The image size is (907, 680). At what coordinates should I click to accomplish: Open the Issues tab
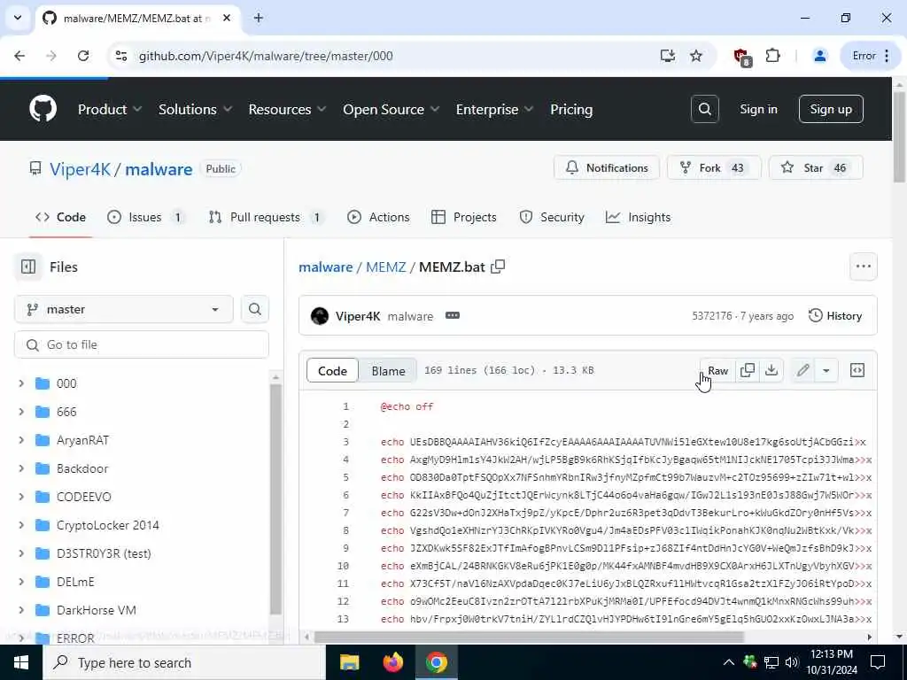coord(146,217)
